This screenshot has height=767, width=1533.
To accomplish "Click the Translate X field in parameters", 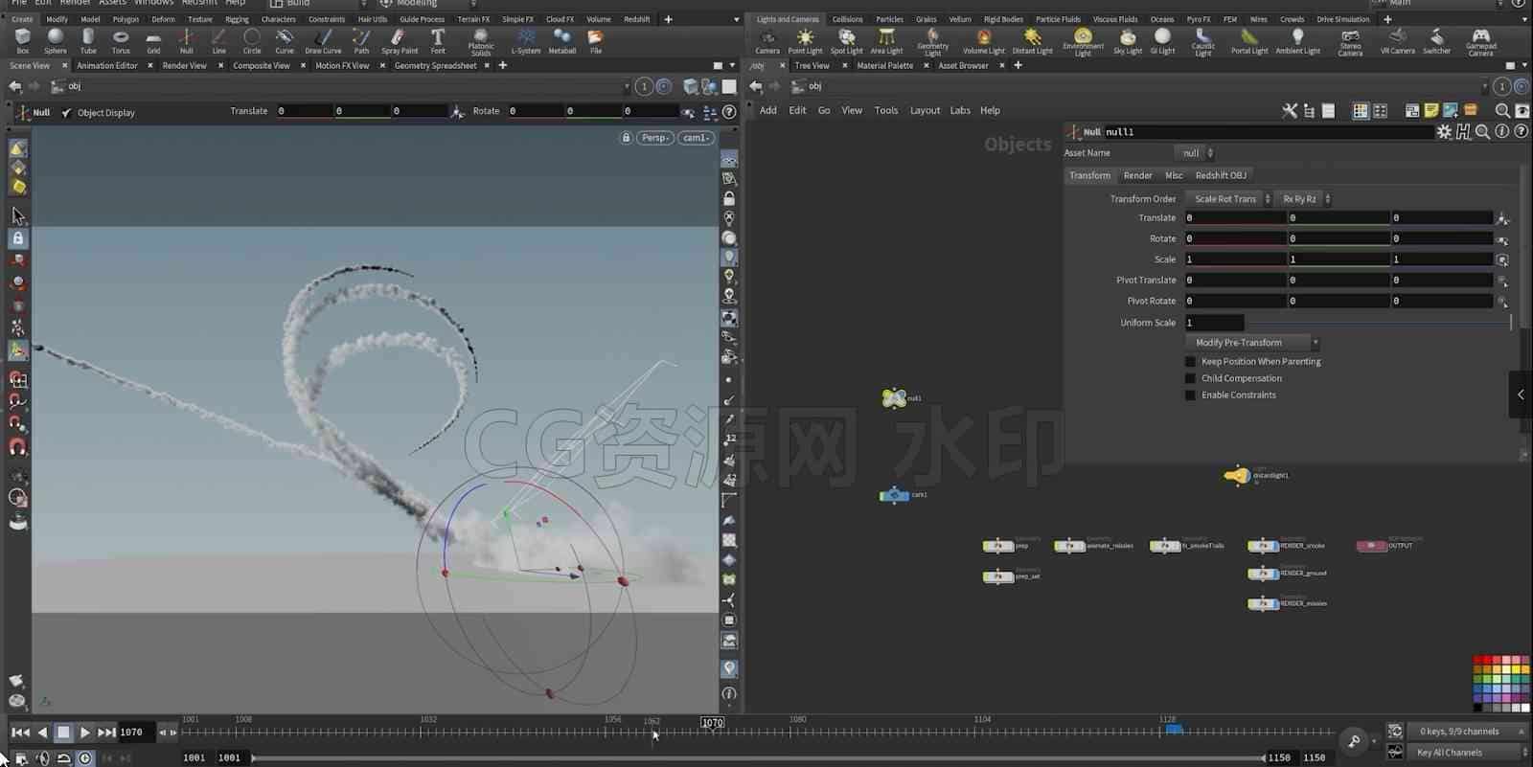I will coord(1234,218).
